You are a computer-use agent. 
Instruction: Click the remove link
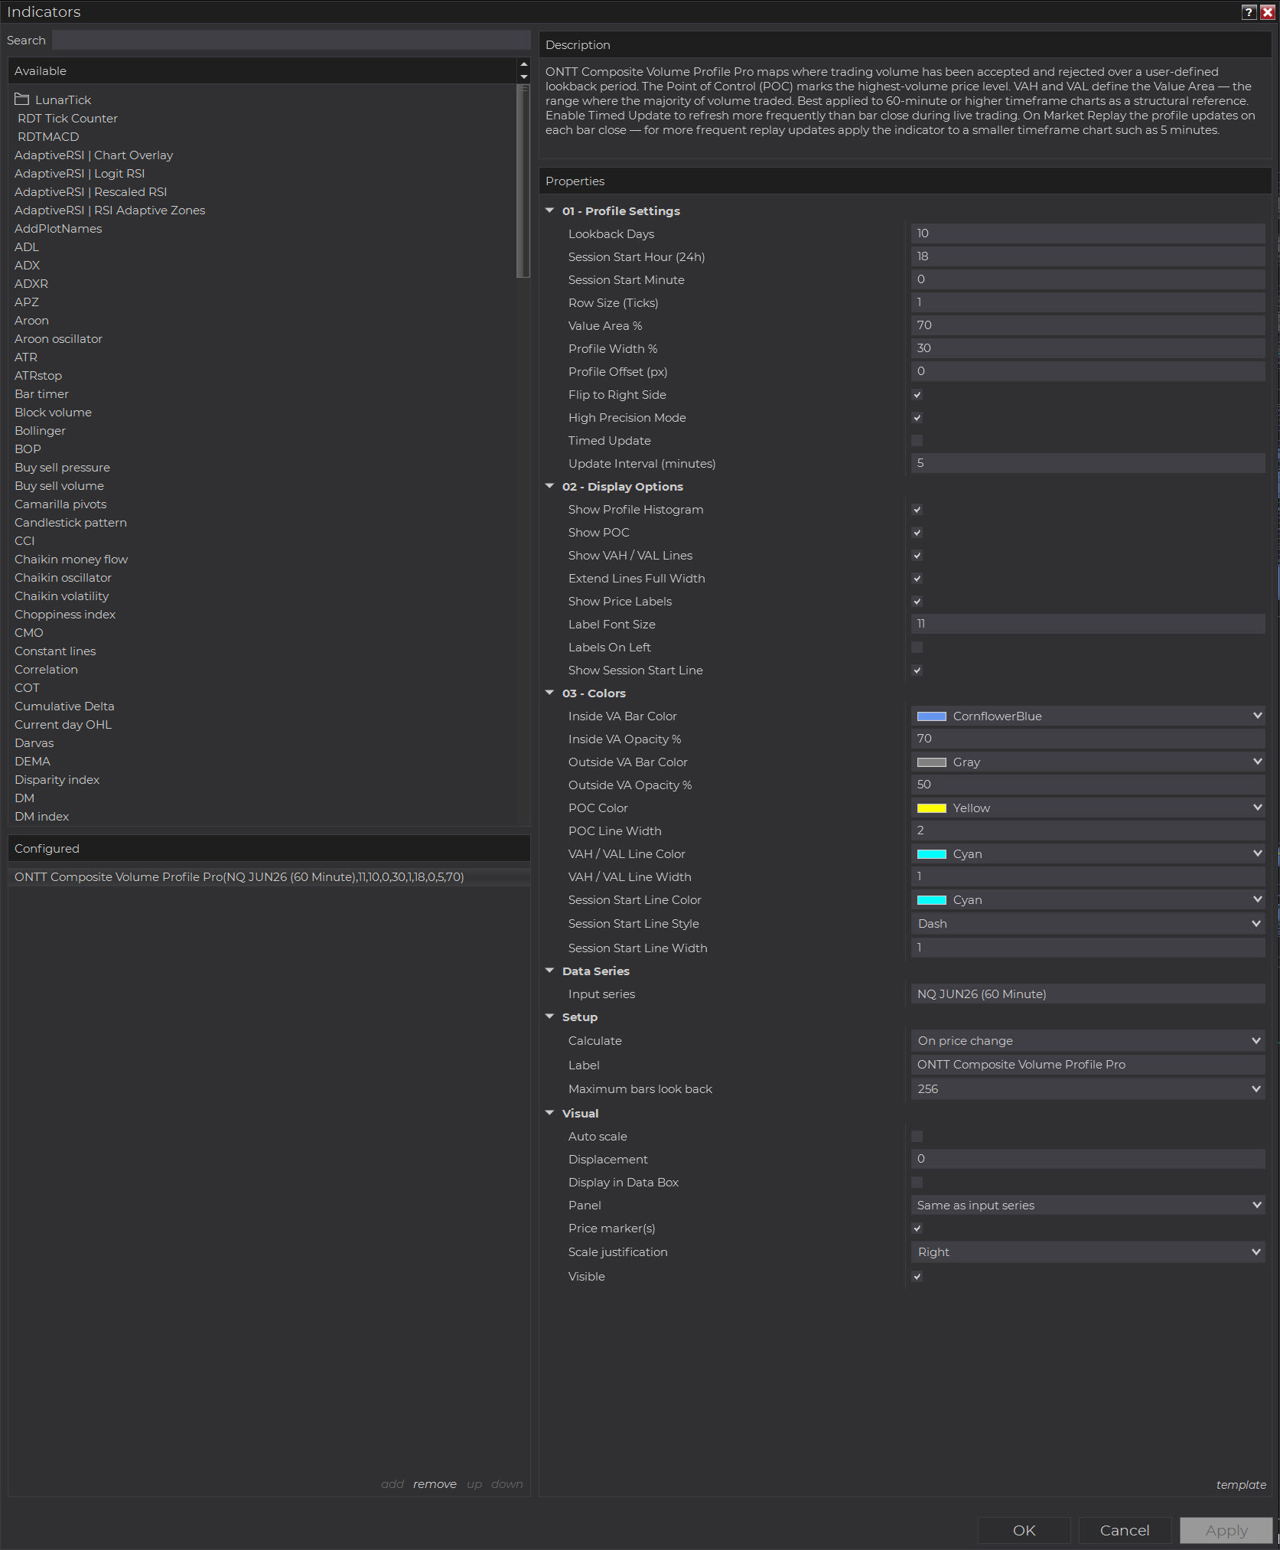pos(435,1484)
